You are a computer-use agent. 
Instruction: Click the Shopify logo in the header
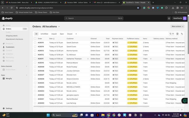coord(7,18)
